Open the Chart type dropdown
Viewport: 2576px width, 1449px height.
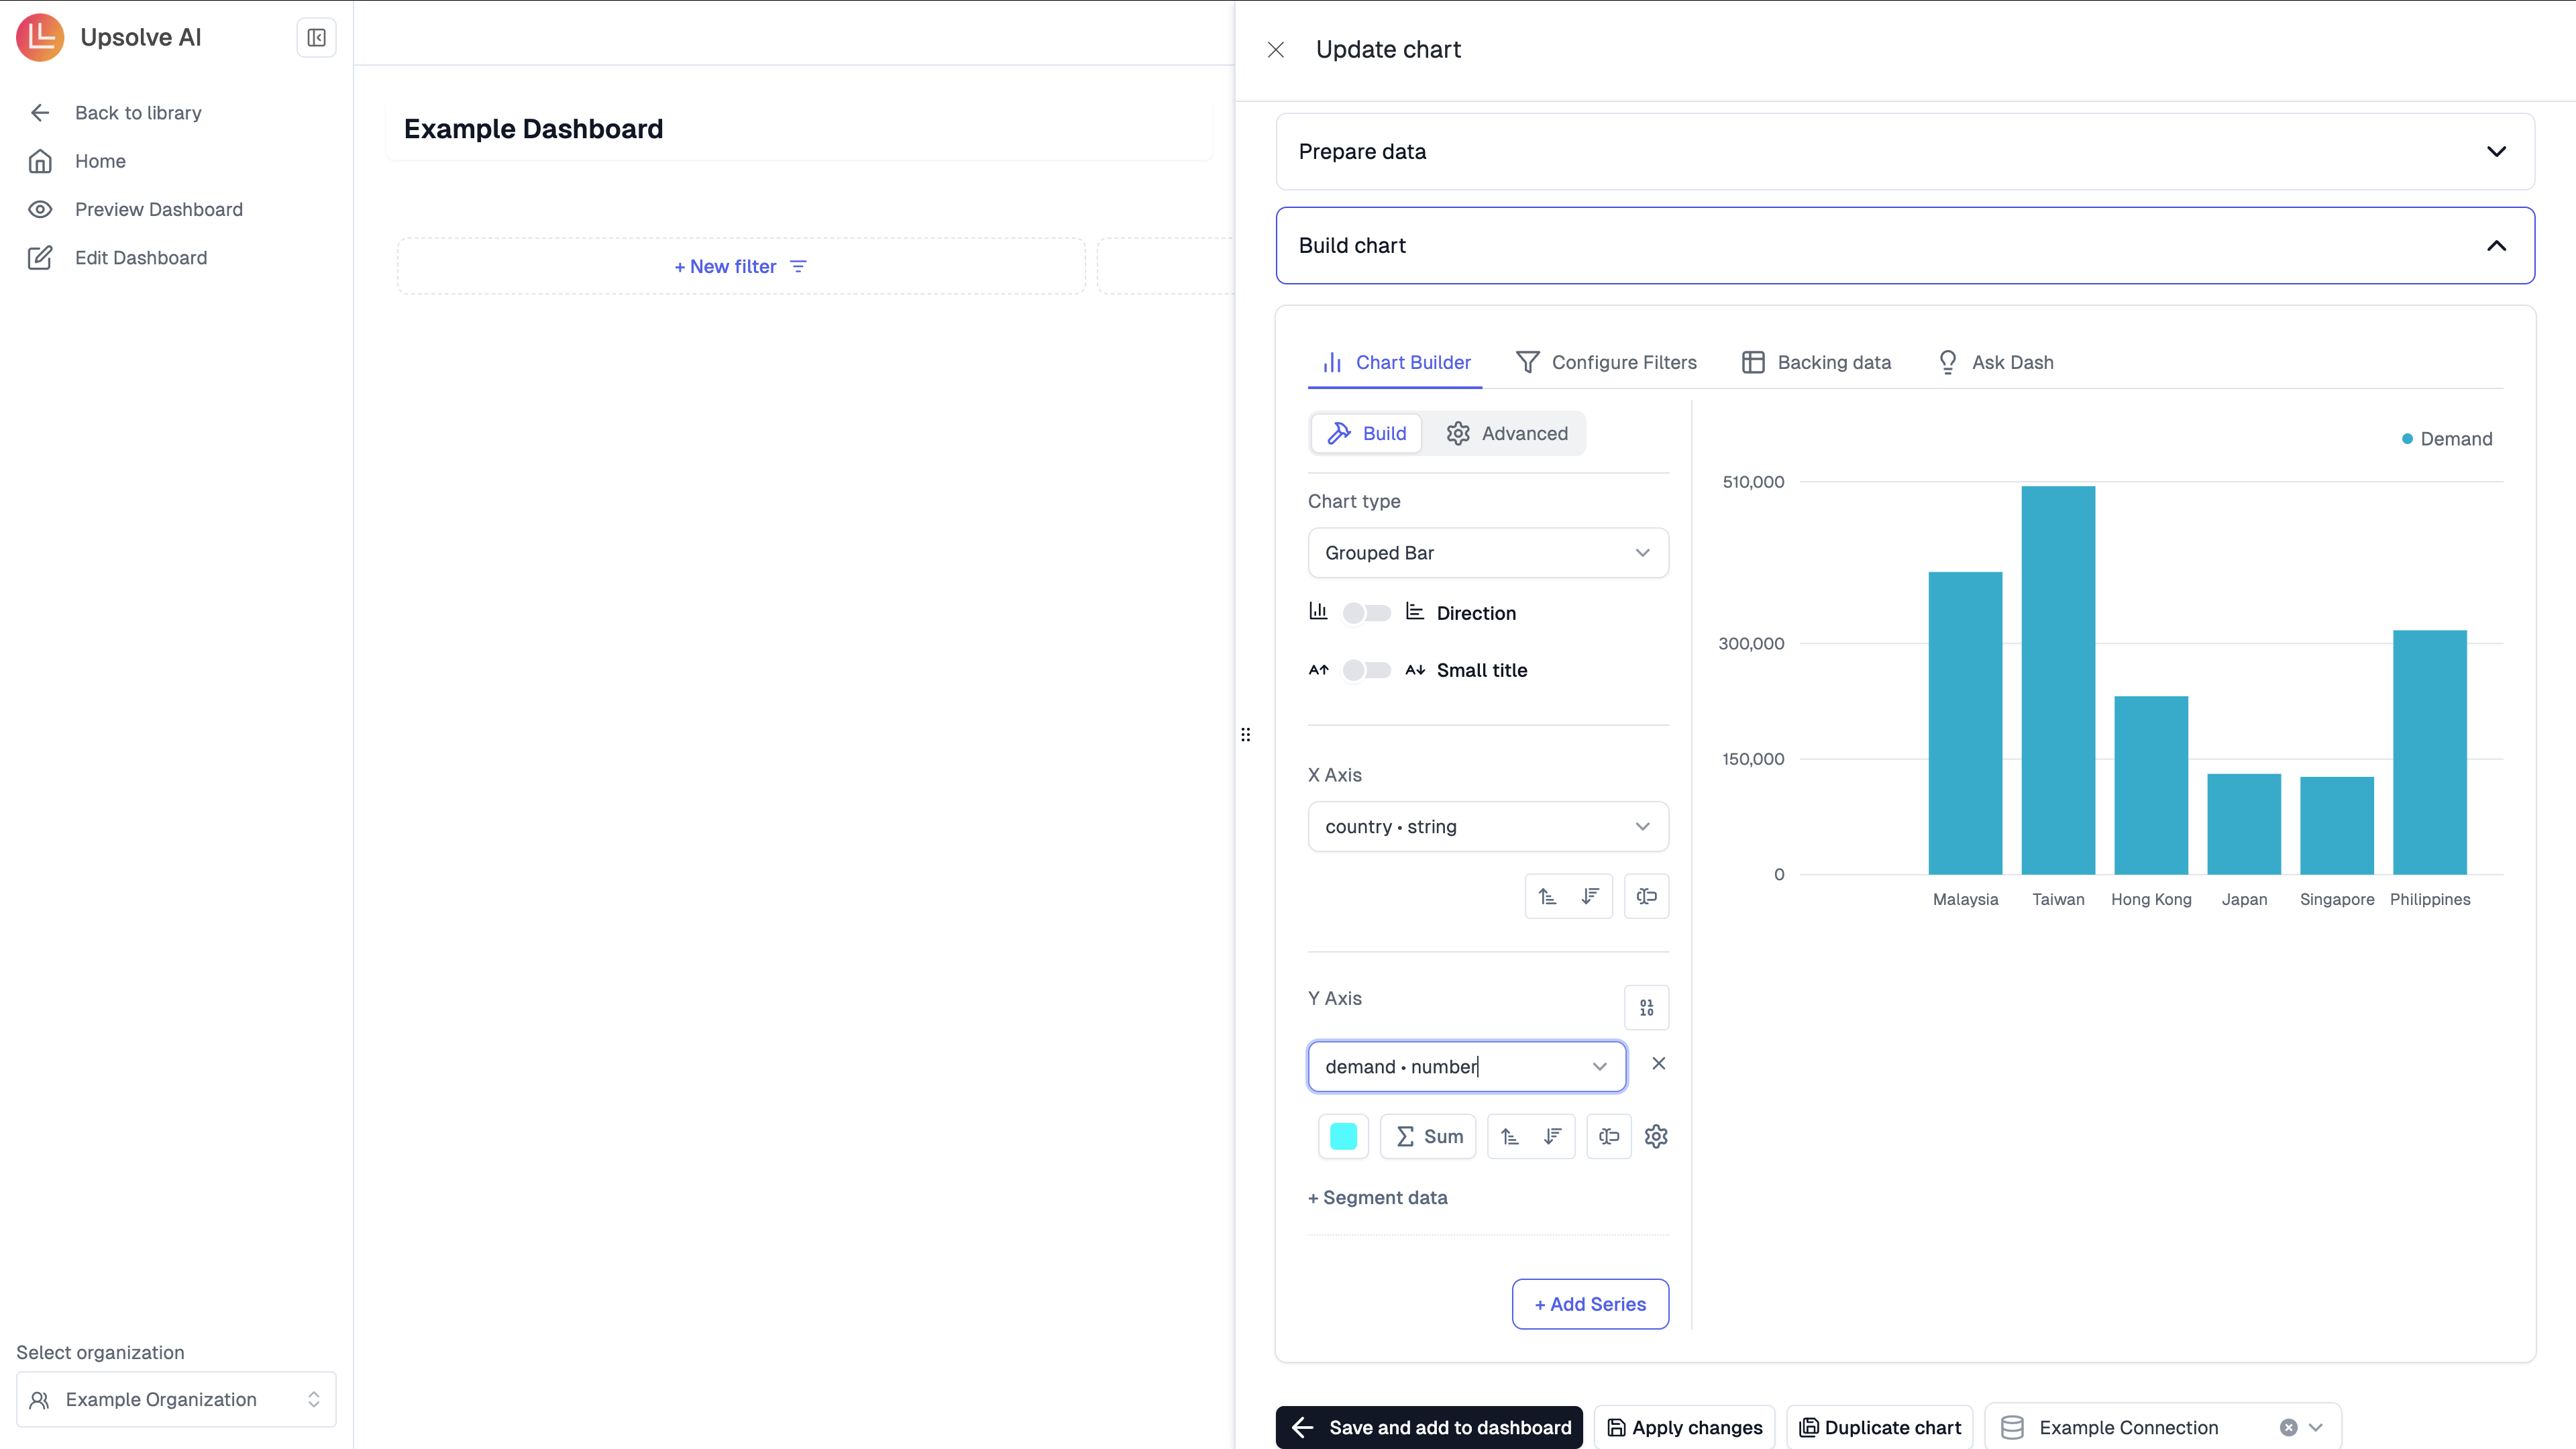pos(1488,553)
